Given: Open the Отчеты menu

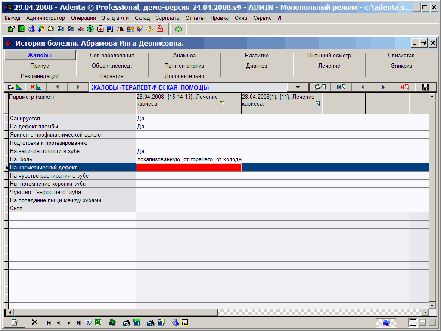Looking at the screenshot, I should click(195, 18).
